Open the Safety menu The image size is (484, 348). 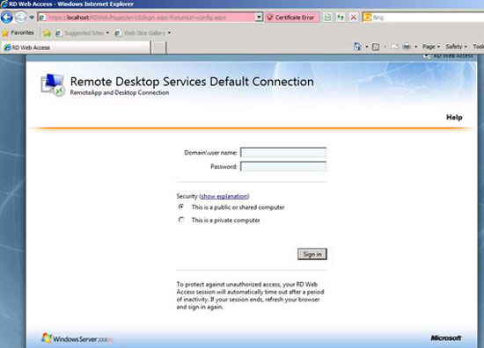[456, 47]
